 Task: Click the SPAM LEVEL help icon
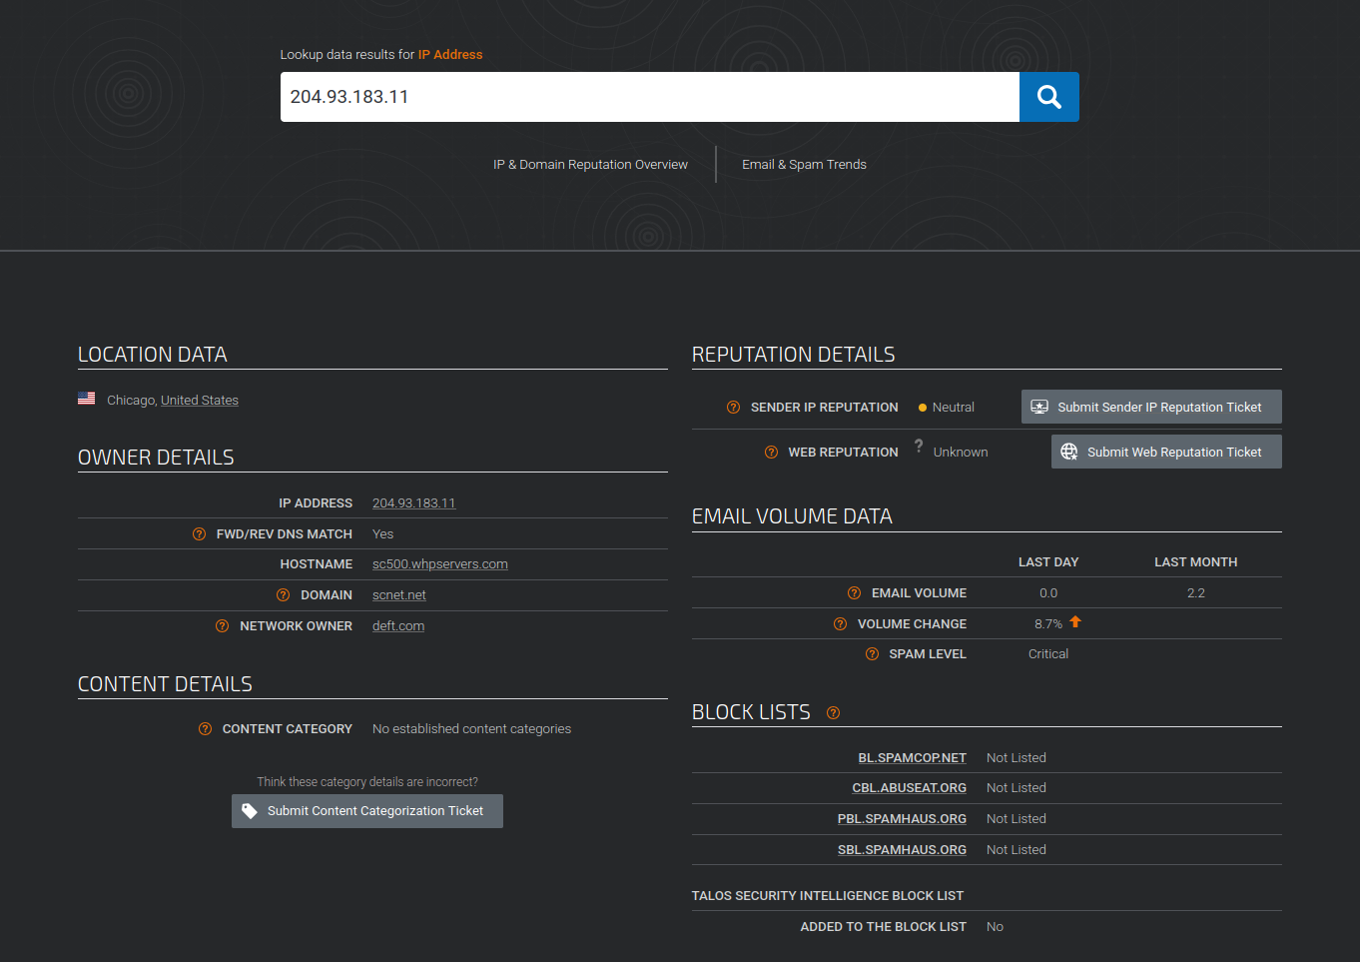click(x=872, y=653)
